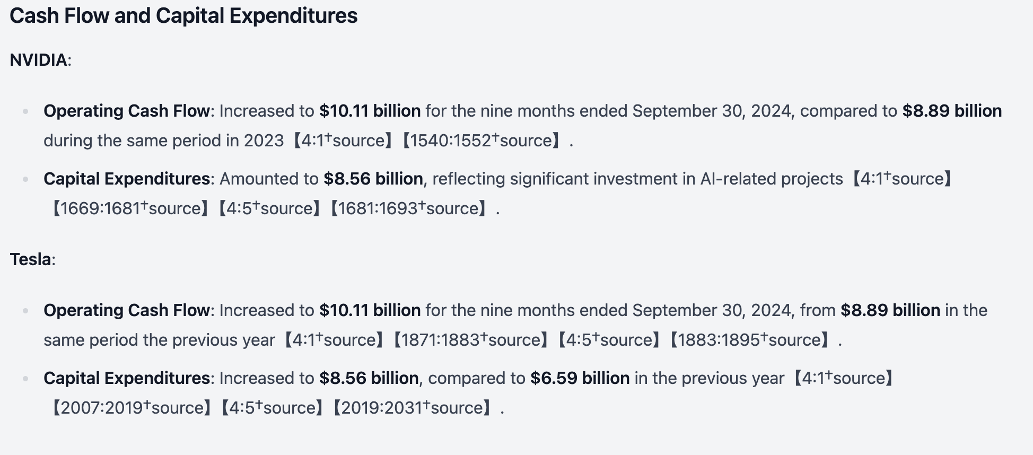
Task: Click the Cash Flow and Capital Expenditures heading
Action: coord(183,16)
